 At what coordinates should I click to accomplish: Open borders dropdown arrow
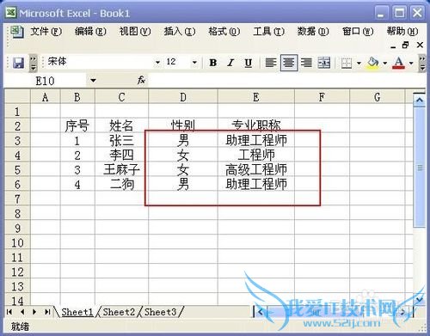[x=359, y=63]
